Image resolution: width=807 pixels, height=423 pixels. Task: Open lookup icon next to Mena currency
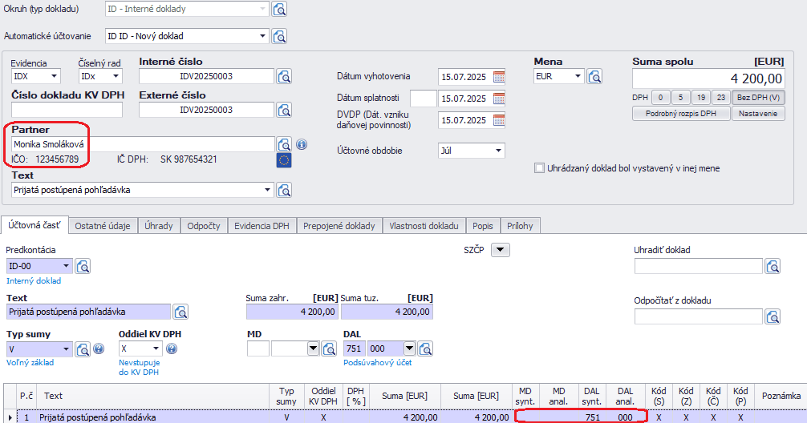coord(594,77)
